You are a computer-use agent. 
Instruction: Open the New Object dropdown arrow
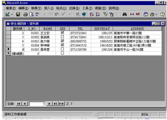pos(156,15)
